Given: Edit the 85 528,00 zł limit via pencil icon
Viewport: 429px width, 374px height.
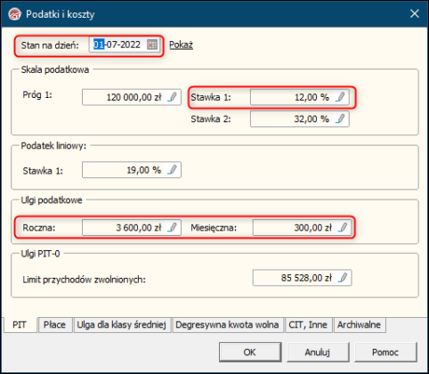Looking at the screenshot, I should click(x=343, y=278).
